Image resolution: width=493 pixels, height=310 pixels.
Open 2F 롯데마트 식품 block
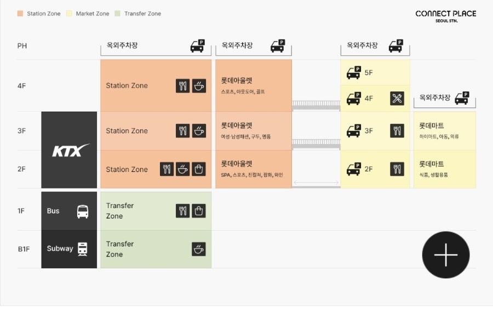coord(445,169)
